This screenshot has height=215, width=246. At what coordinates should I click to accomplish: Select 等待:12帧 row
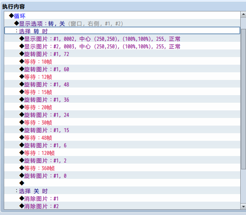122,76
